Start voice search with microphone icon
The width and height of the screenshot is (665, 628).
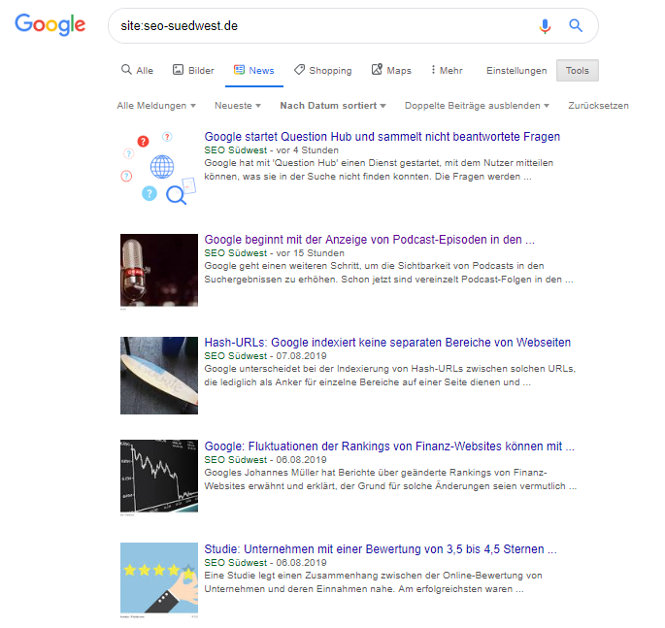coord(545,26)
